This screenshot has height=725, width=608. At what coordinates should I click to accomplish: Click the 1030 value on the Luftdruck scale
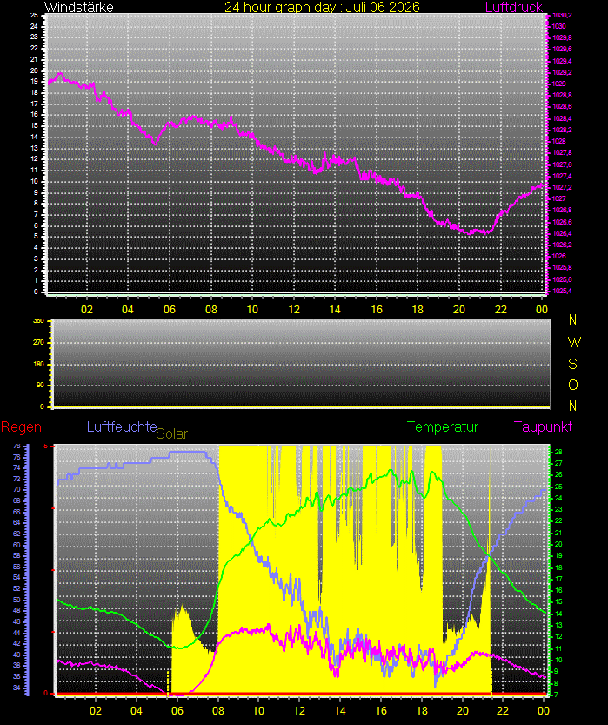559,26
